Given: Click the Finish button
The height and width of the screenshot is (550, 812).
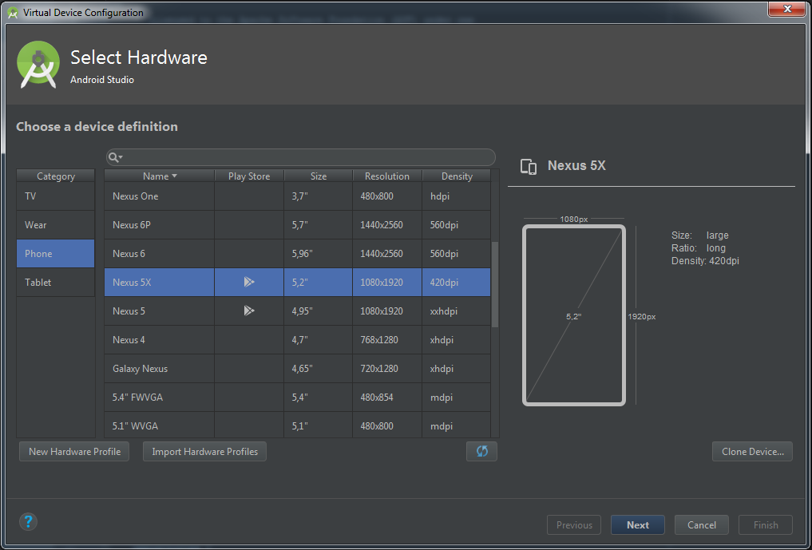Looking at the screenshot, I should click(766, 524).
